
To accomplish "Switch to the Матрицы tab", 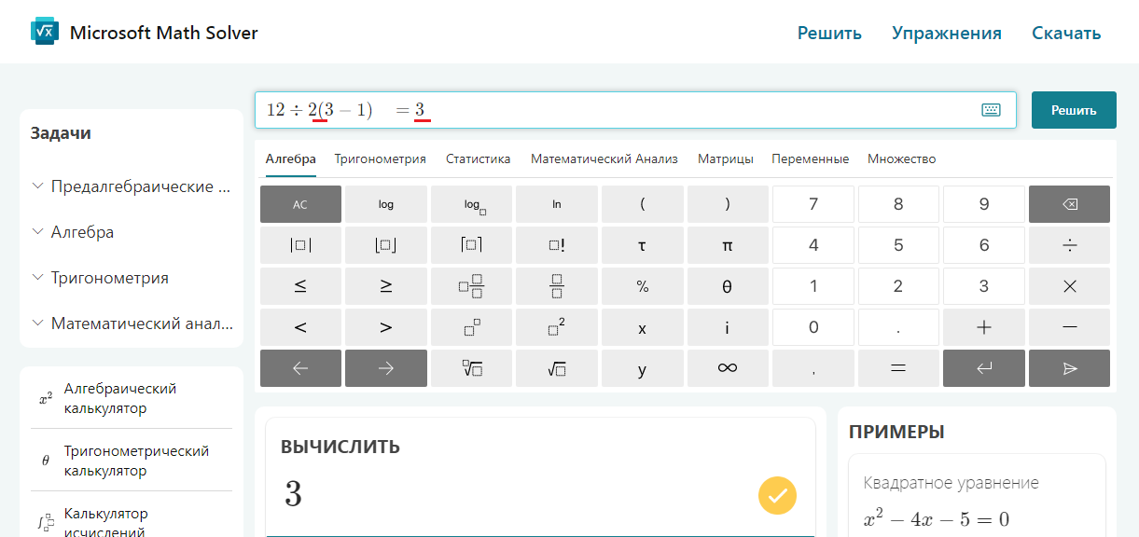I will click(x=725, y=158).
